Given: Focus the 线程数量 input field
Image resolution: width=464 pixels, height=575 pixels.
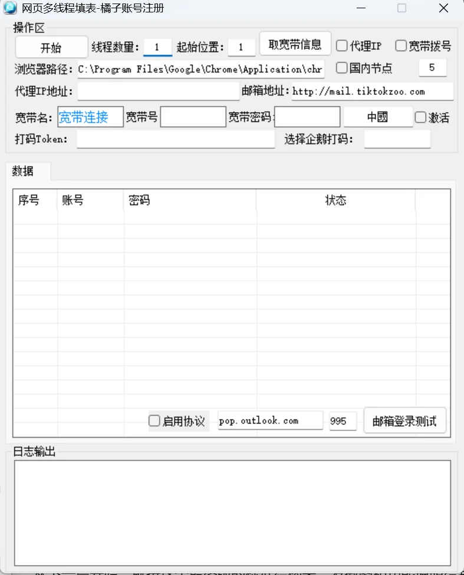Looking at the screenshot, I should 157,47.
